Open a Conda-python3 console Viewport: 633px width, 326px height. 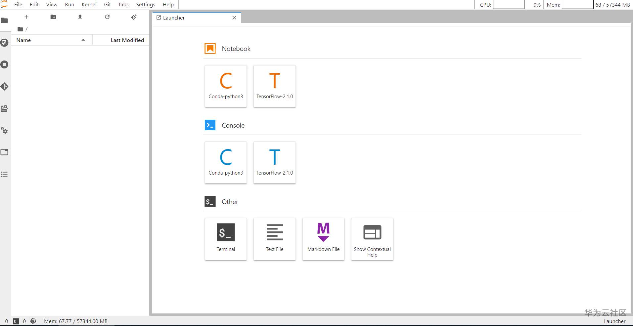(226, 162)
